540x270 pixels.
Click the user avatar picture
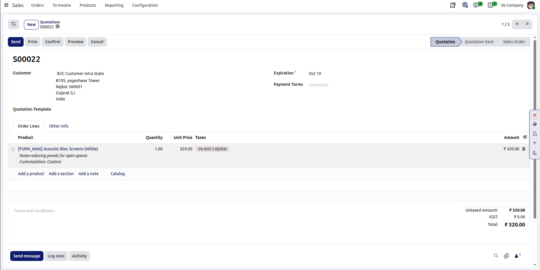coord(531,5)
